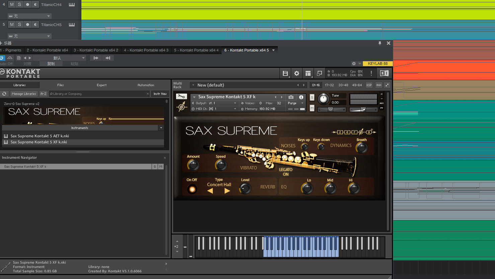Show instrument info with the i icon
The height and width of the screenshot is (279, 495).
tap(301, 97)
